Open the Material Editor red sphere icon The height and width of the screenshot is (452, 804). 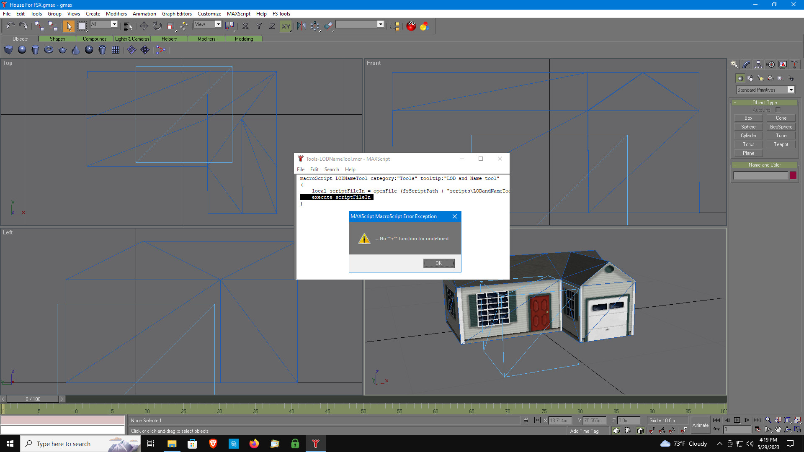click(x=411, y=26)
